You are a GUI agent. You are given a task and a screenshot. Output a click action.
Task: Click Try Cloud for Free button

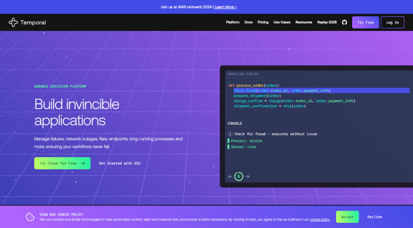(62, 163)
